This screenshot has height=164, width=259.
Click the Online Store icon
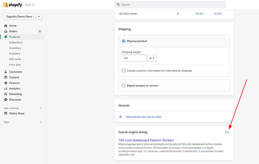point(6,113)
